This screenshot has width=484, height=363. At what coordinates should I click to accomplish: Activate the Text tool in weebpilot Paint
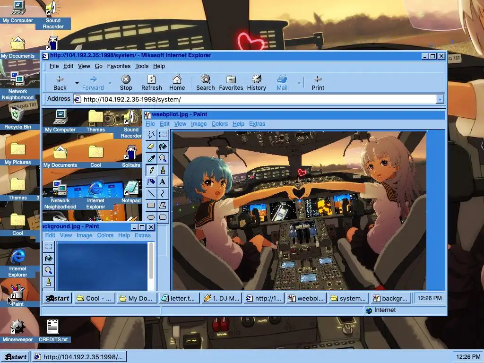pos(163,182)
